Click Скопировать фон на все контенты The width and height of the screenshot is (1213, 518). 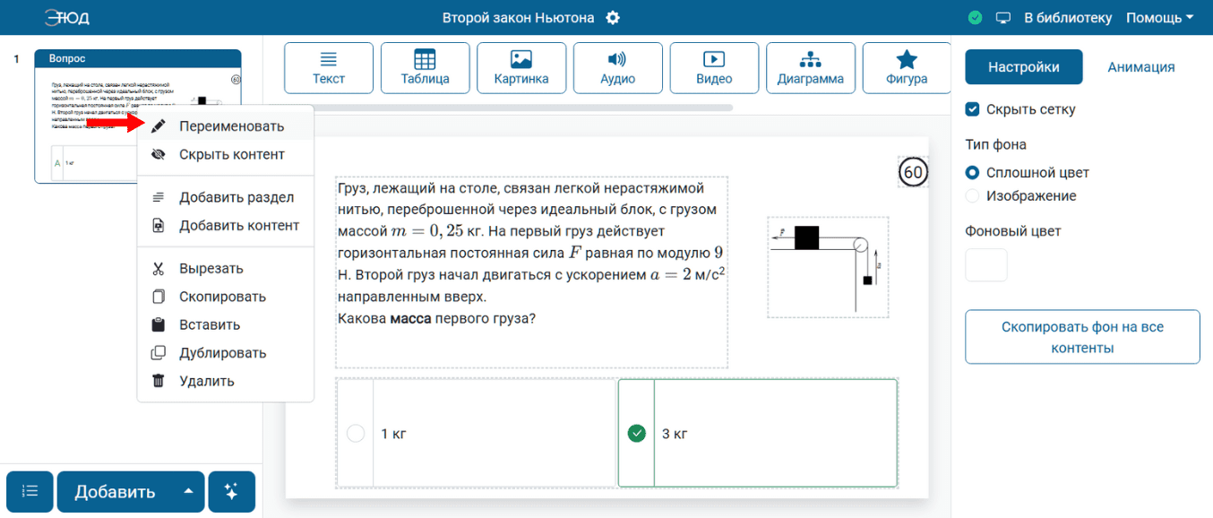coord(1082,338)
